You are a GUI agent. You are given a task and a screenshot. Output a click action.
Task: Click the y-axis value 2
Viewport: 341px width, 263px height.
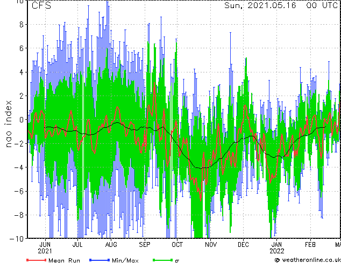pyautogui.click(x=22, y=96)
